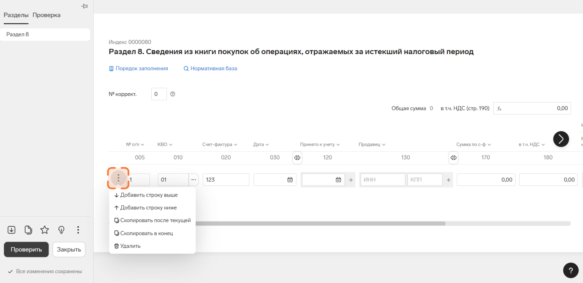The height and width of the screenshot is (283, 583).
Task: Switch to the Разделы tab
Action: pos(16,15)
